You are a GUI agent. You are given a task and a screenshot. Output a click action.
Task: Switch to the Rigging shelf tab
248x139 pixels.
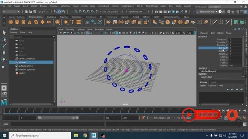(x=64, y=17)
